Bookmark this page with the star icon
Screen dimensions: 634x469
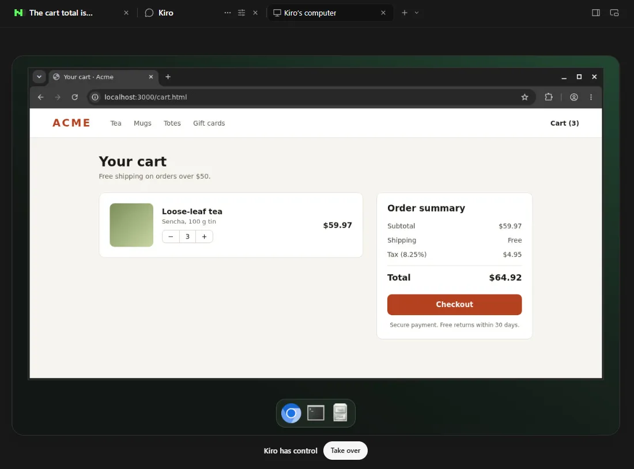coord(524,97)
